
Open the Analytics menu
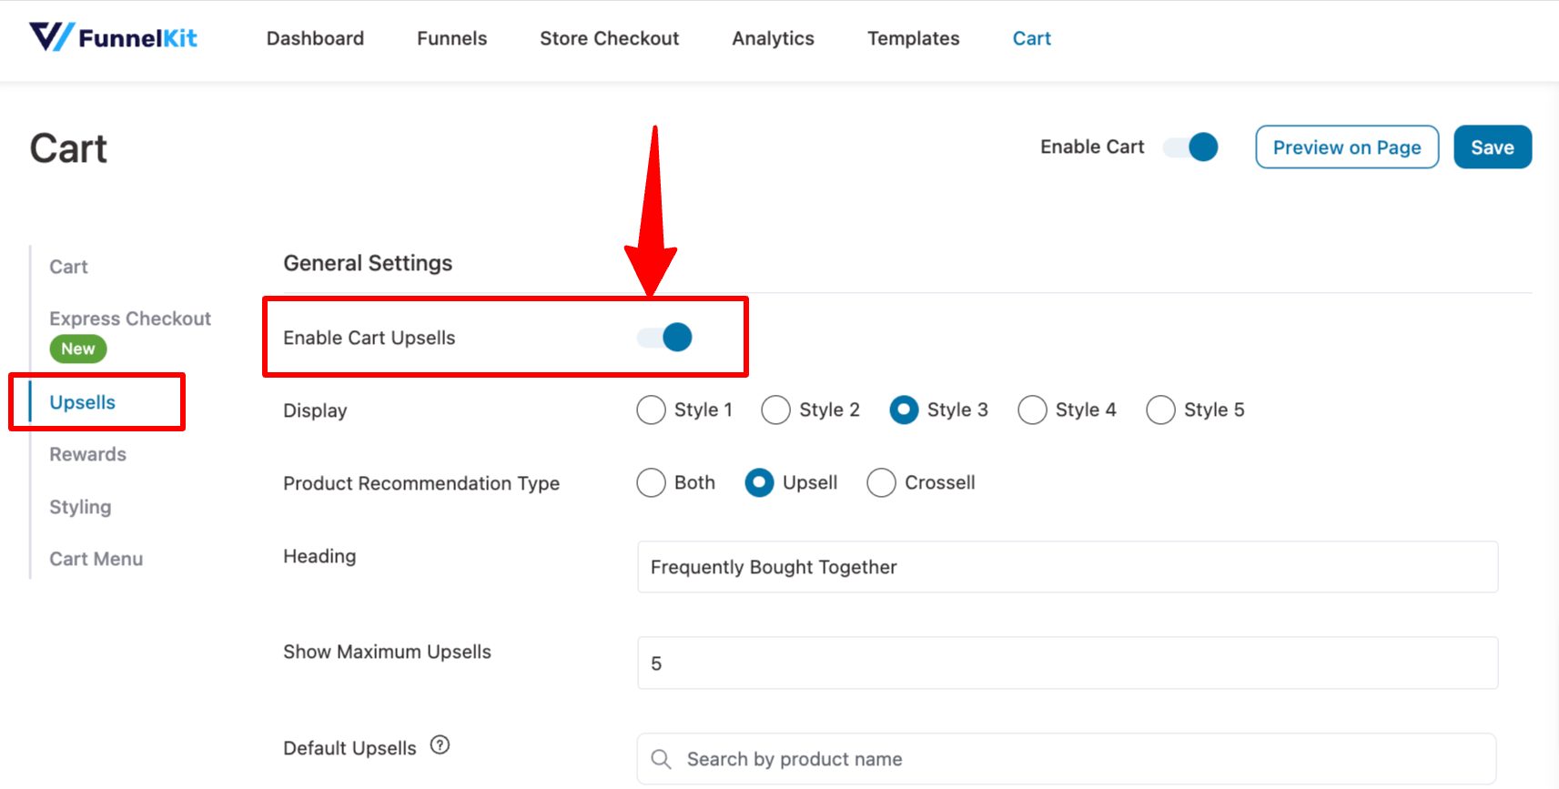click(773, 38)
